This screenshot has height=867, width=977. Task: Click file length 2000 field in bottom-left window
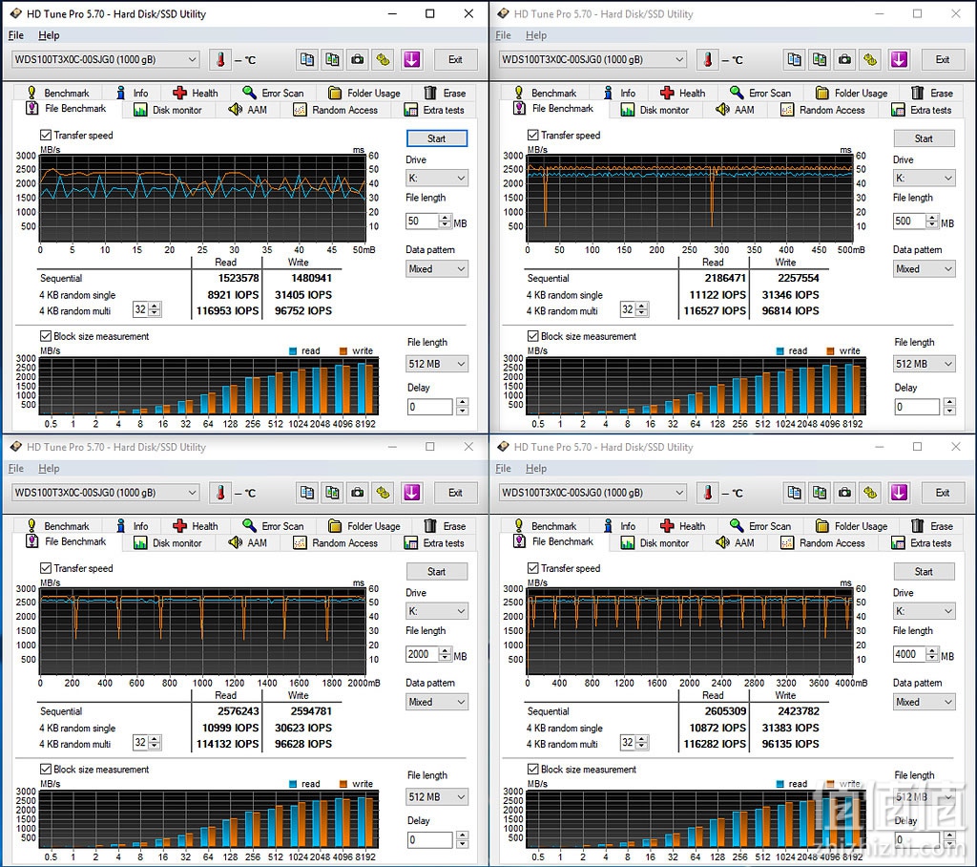point(423,654)
